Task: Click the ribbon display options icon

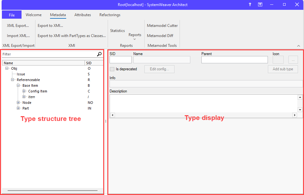Action: (x=260, y=4)
